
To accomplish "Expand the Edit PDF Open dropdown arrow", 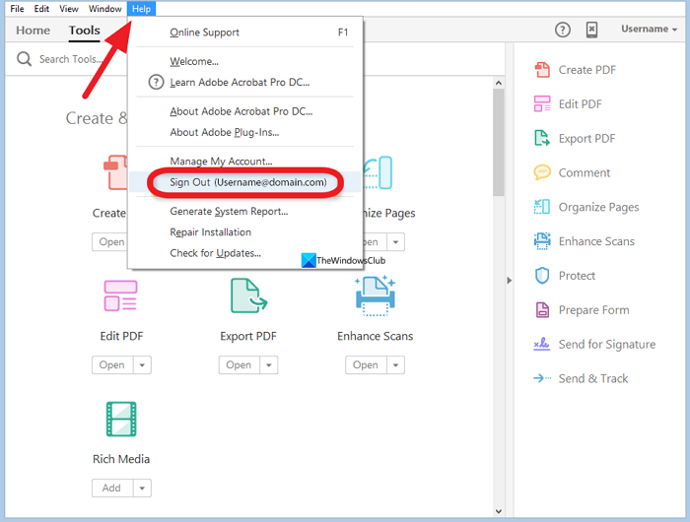I will point(142,365).
